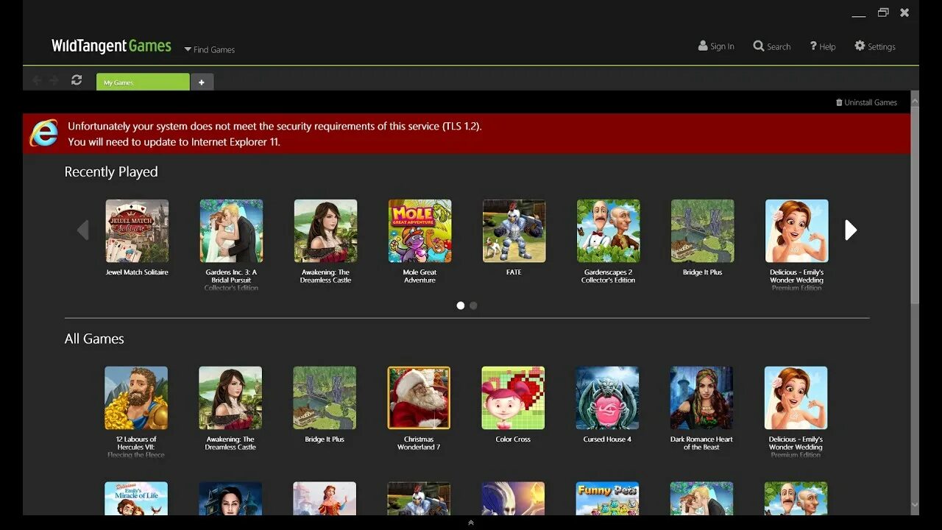This screenshot has width=942, height=530.
Task: Click the Recently Played heading
Action: pyautogui.click(x=111, y=172)
